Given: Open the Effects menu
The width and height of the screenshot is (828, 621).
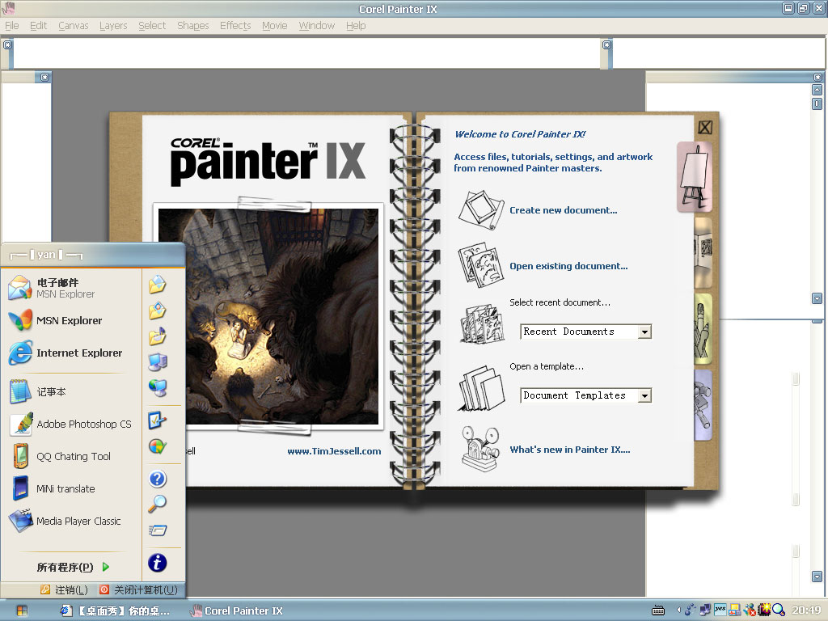Looking at the screenshot, I should pos(235,26).
